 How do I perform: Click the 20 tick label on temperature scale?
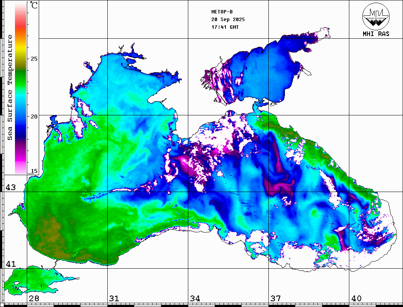click(34, 116)
